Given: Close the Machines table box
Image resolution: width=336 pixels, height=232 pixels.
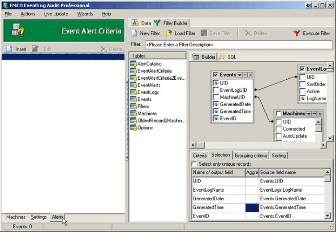Looking at the screenshot, I should pos(319,113).
